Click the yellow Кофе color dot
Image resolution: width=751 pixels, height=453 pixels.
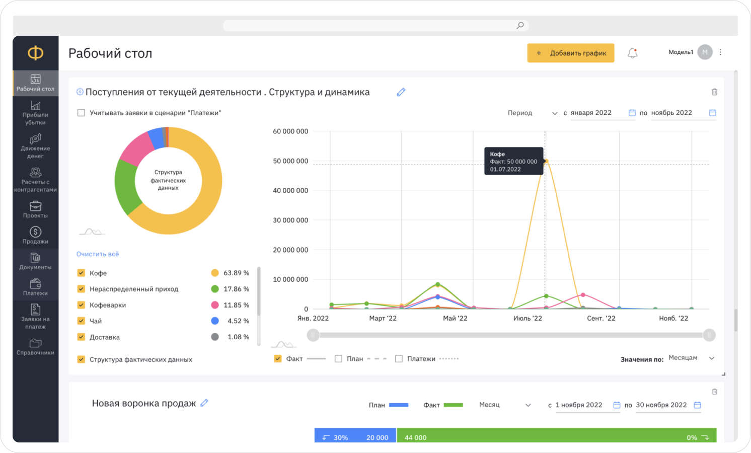[215, 273]
